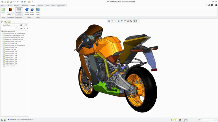
Task: Click the Regenerate icon in quick access toolbar
Action: (22, 2)
